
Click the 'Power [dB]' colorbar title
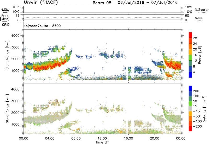[x=200, y=55]
